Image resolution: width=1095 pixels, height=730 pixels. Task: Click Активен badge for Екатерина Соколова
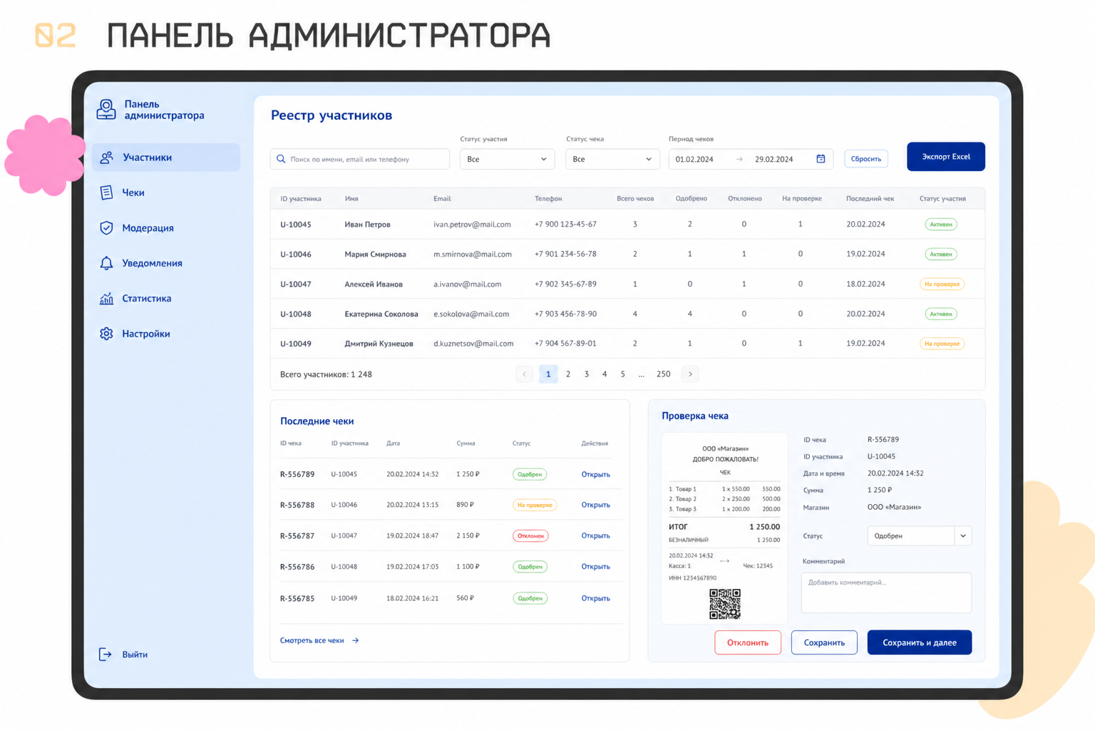tap(941, 314)
